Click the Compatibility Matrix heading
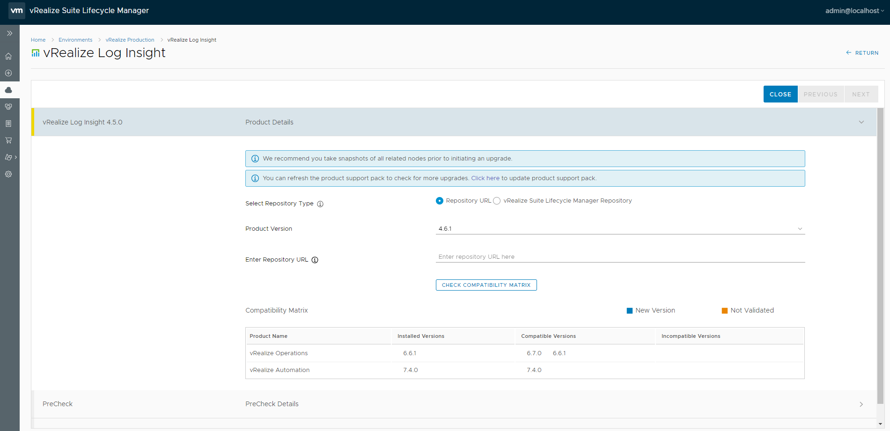The width and height of the screenshot is (890, 431). click(277, 310)
